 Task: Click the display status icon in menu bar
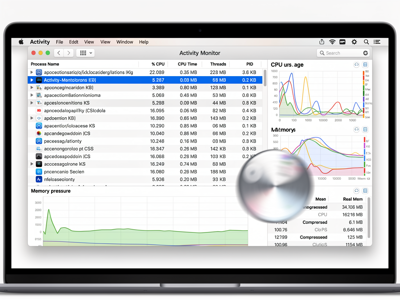[x=342, y=42]
